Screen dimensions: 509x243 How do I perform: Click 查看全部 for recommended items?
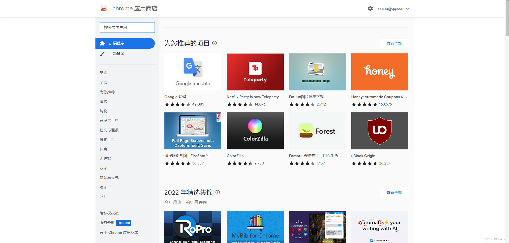[394, 43]
